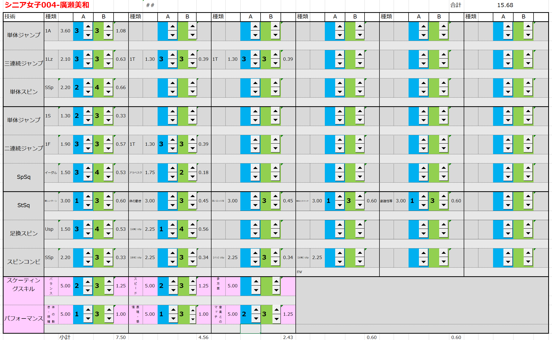552x340 pixels.
Task: Decrease judge B score for 体の動き StSq
Action: click(x=193, y=205)
